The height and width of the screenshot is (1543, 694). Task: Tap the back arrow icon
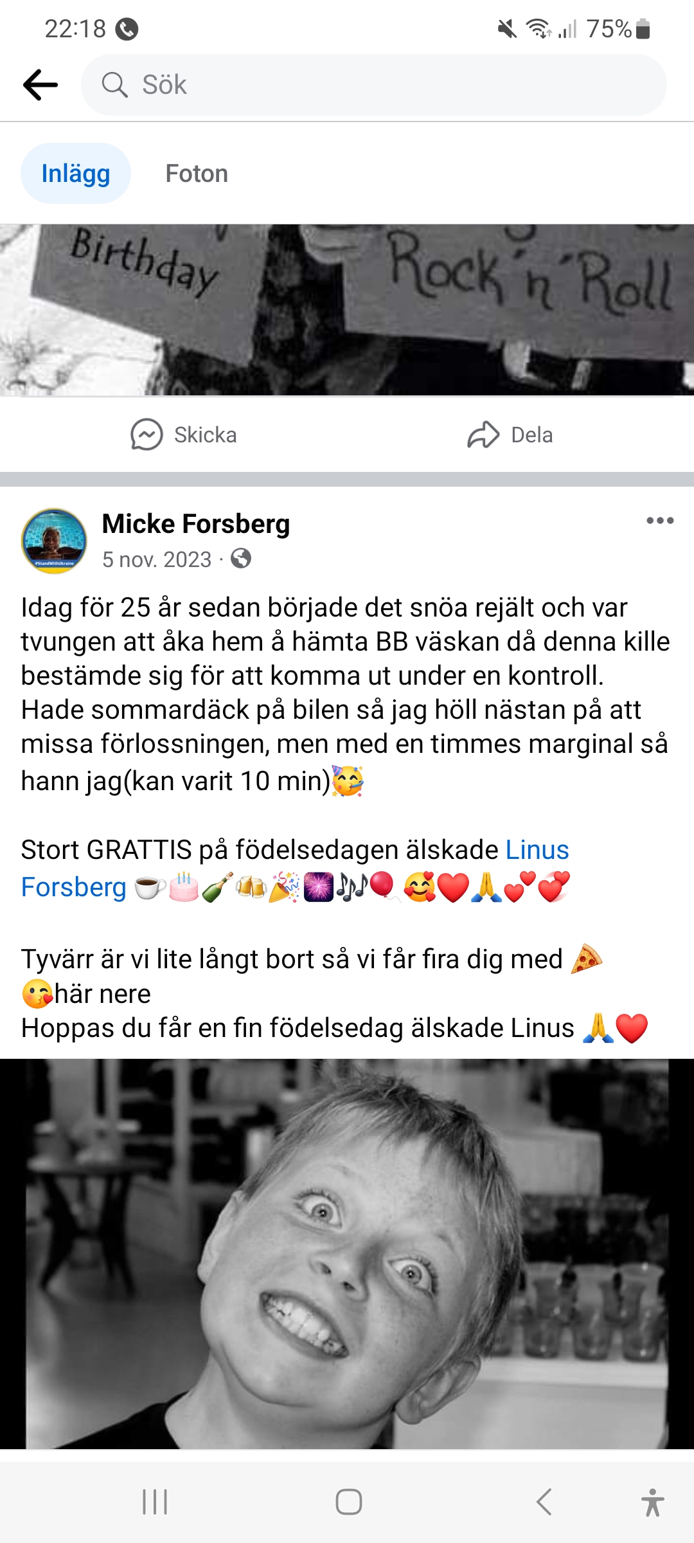point(40,85)
